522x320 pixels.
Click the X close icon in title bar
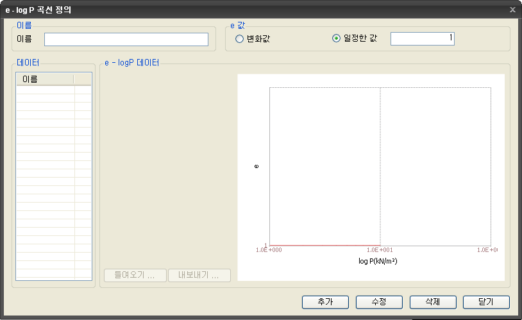point(512,10)
